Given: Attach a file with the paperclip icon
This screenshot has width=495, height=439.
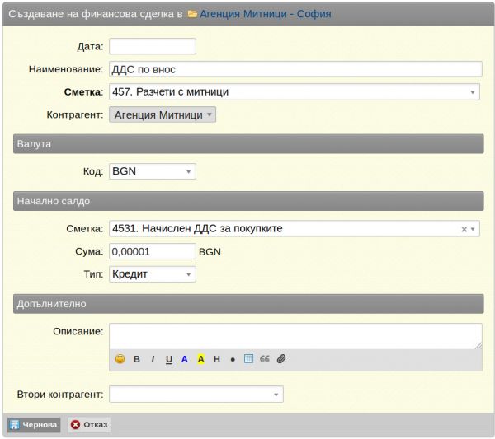Looking at the screenshot, I should pyautogui.click(x=281, y=358).
